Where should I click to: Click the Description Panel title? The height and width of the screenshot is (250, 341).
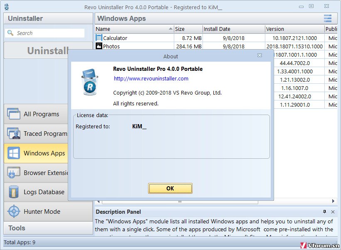pos(118,212)
